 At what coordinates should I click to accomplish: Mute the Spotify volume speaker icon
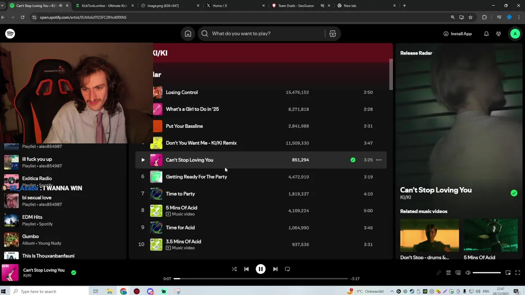(x=468, y=273)
